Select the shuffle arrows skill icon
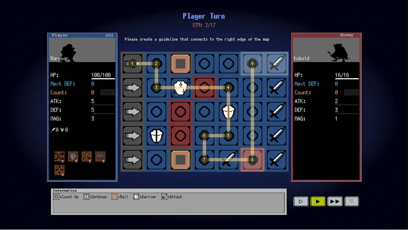The height and width of the screenshot is (230, 408). 59,156
